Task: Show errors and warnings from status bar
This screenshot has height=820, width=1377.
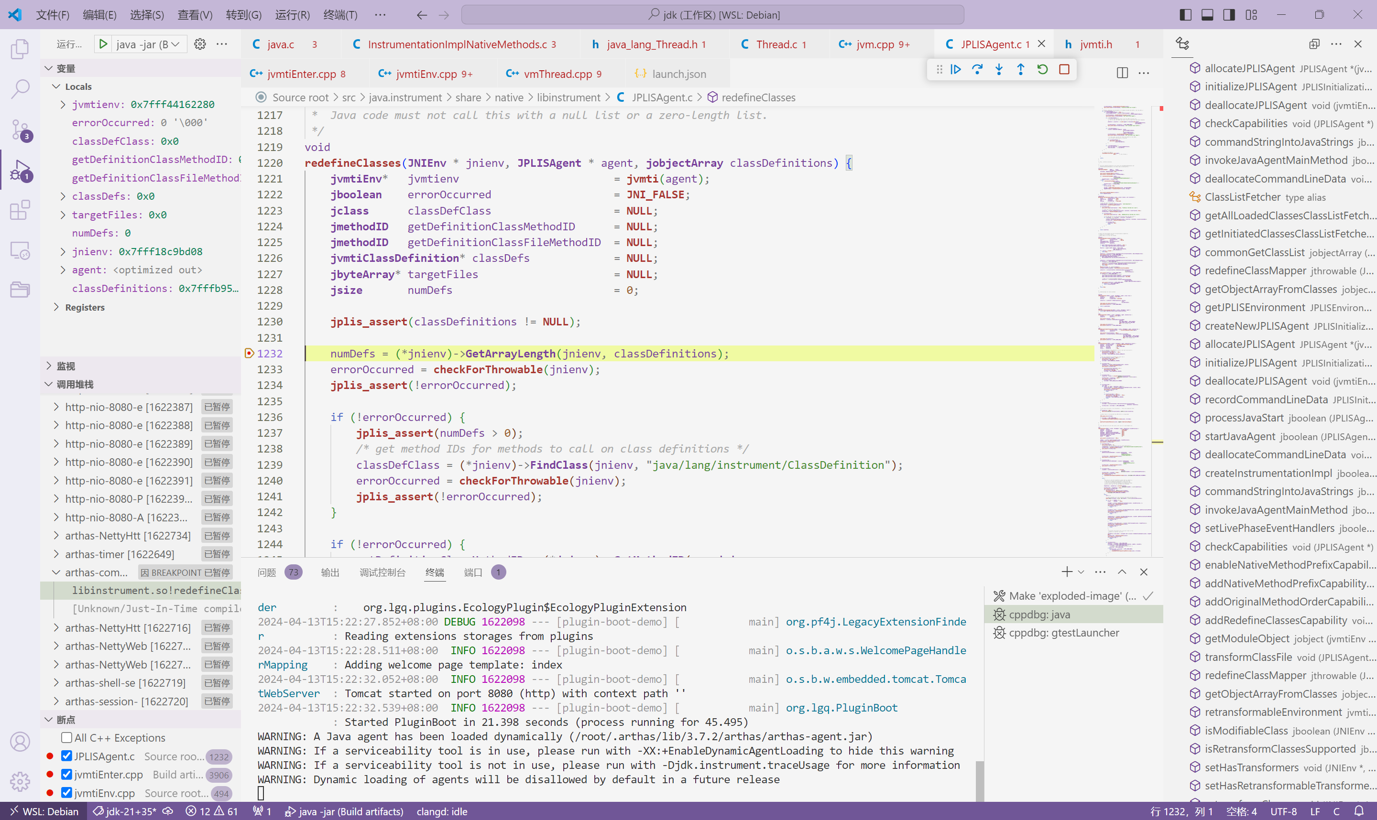Action: click(212, 811)
